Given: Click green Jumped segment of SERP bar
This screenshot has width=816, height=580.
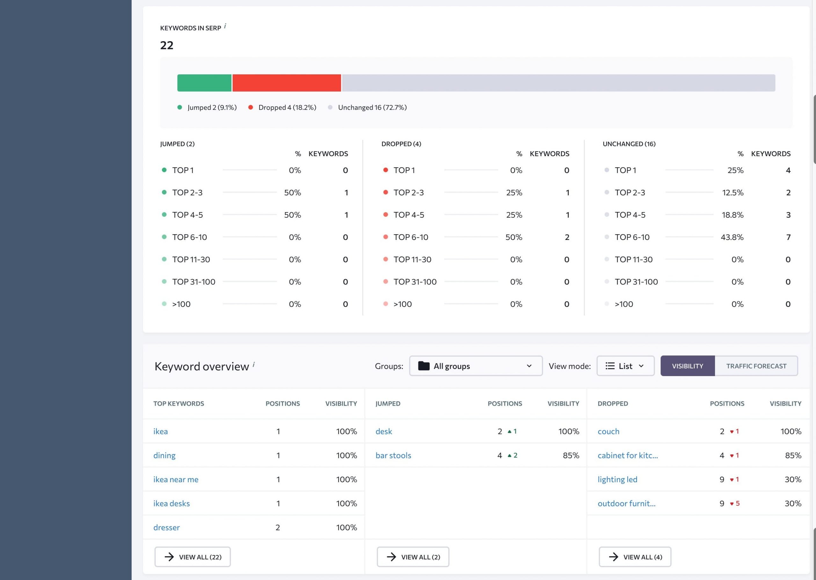Looking at the screenshot, I should point(204,83).
